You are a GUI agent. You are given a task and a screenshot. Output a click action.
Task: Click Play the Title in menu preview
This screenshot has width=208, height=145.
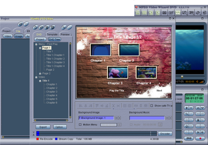[x=117, y=91]
